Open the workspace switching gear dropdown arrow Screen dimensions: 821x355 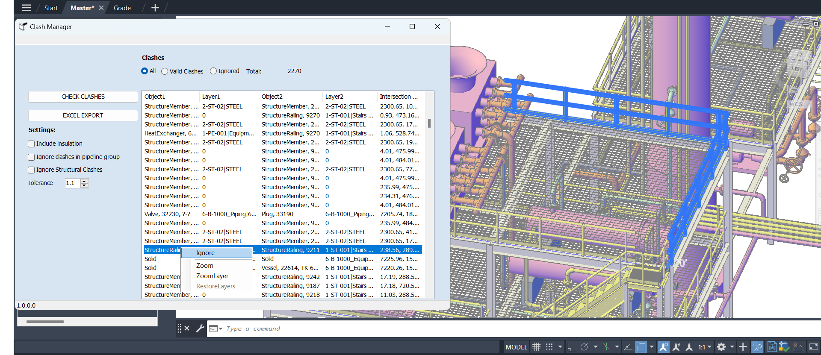coord(732,347)
